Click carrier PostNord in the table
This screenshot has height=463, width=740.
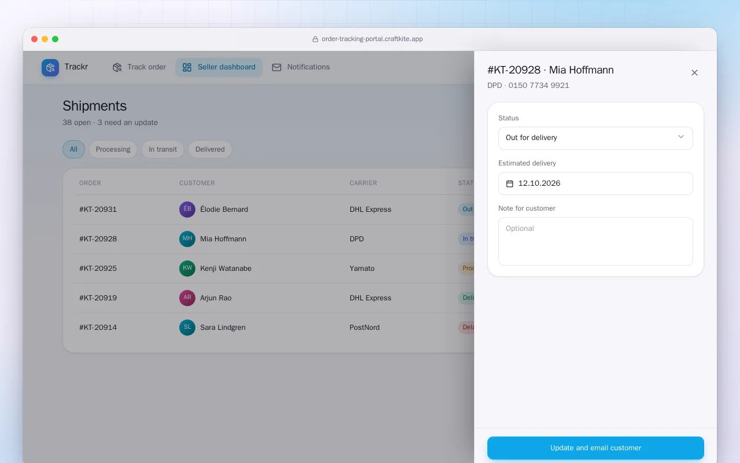pos(365,328)
